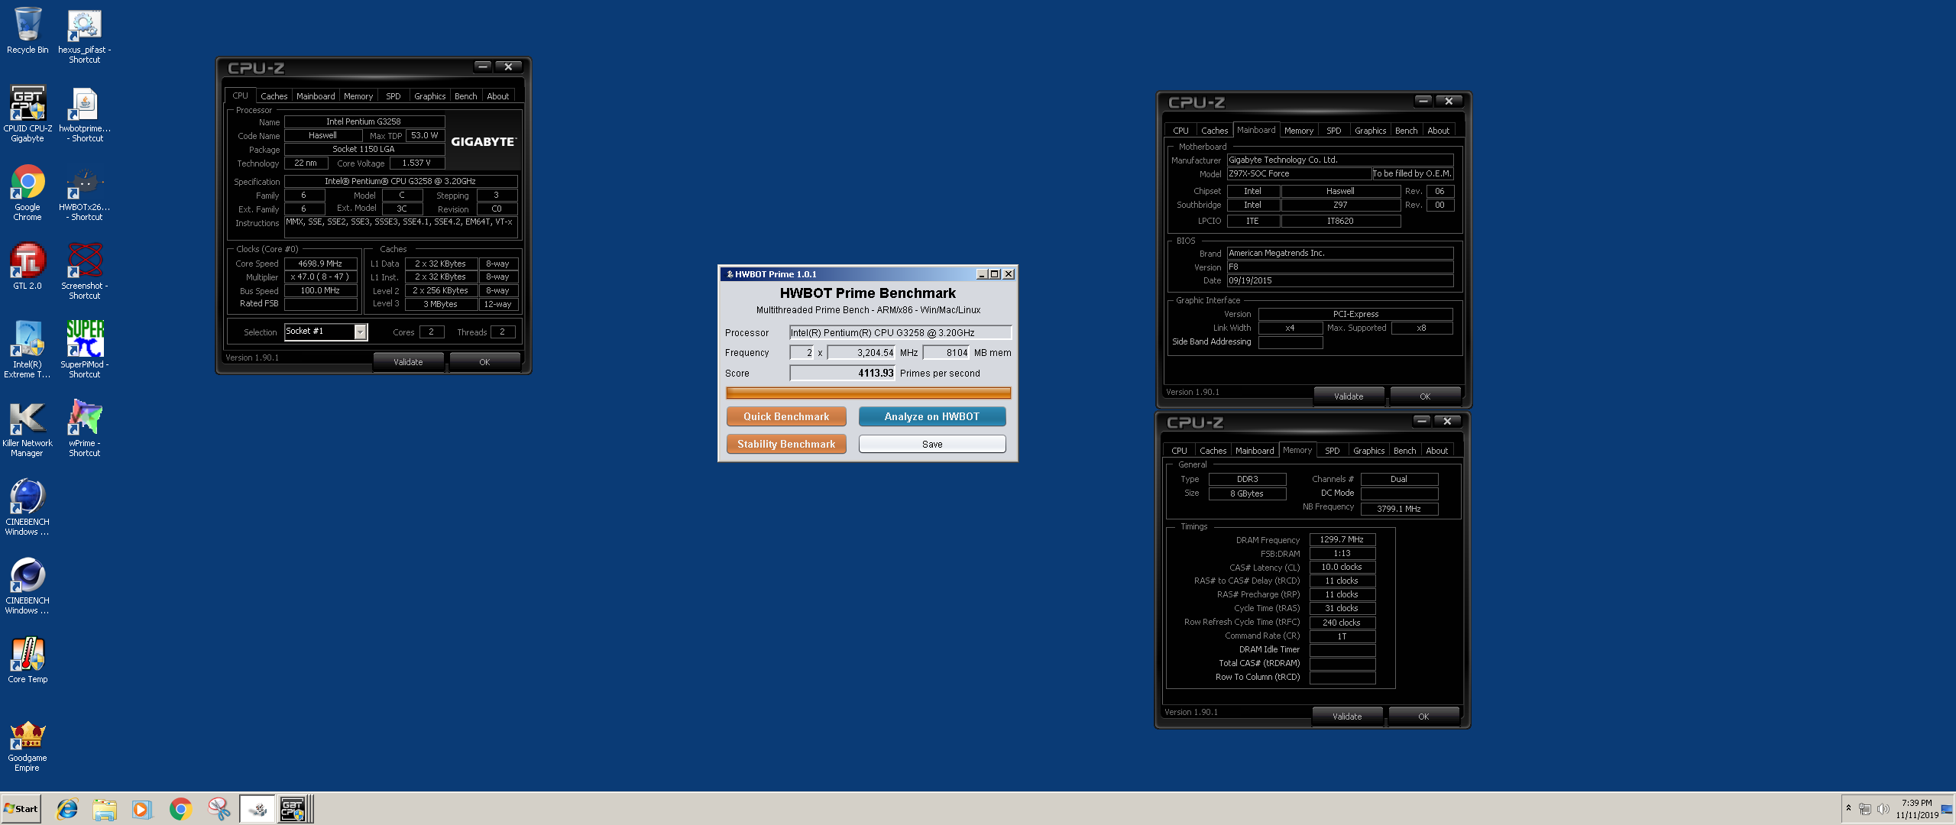The image size is (1956, 825).
Task: Launch hexus_pifast shortcut on desktop
Action: (x=84, y=35)
